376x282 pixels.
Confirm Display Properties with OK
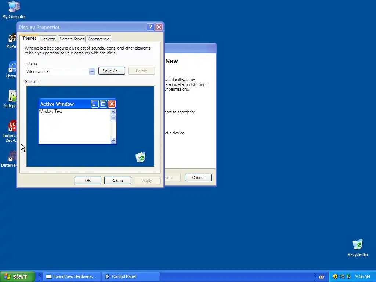[x=88, y=181]
